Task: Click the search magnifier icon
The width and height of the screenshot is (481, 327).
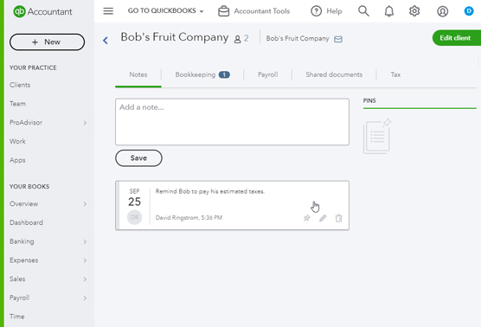Action: tap(363, 11)
